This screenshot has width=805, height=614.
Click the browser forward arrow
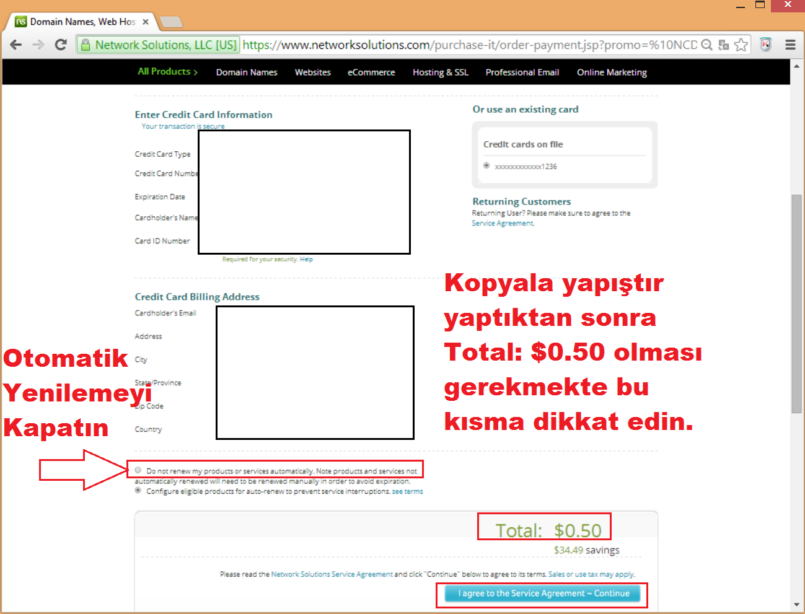38,45
